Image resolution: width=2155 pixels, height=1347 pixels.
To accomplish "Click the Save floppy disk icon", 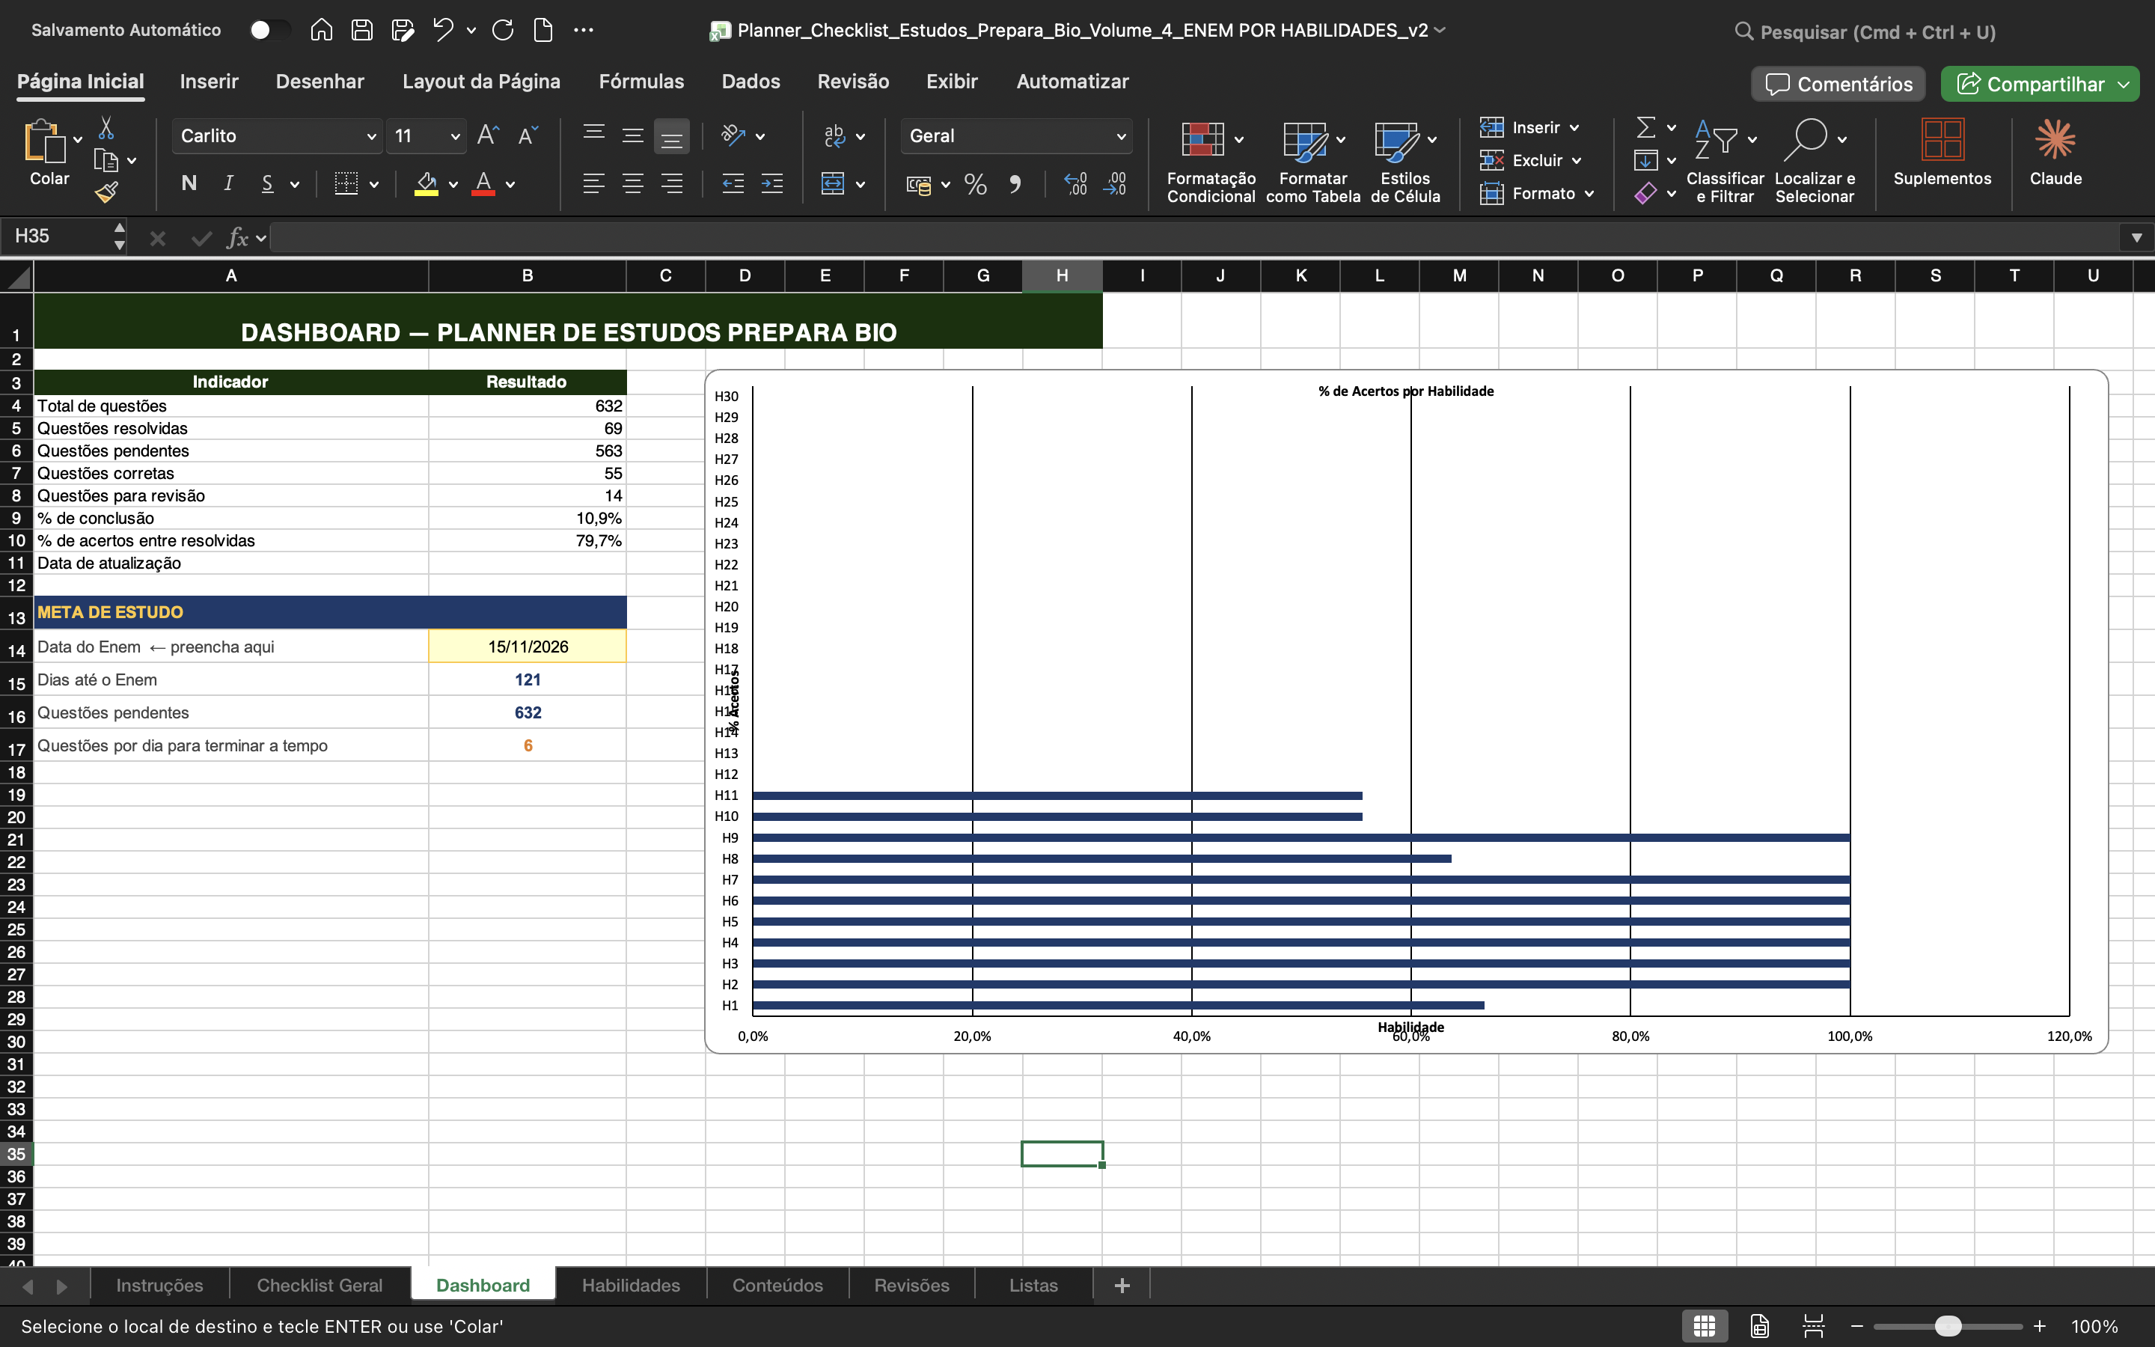I will click(361, 30).
